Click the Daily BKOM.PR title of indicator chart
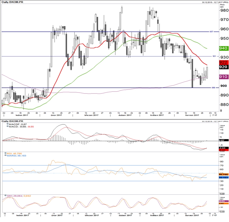 [12, 121]
